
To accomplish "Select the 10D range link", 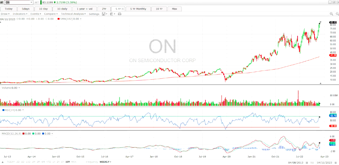I will pos(28,162).
